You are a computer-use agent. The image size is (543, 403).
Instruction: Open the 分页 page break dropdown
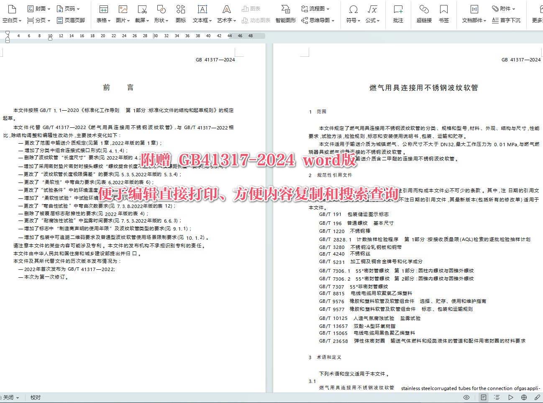click(x=38, y=20)
